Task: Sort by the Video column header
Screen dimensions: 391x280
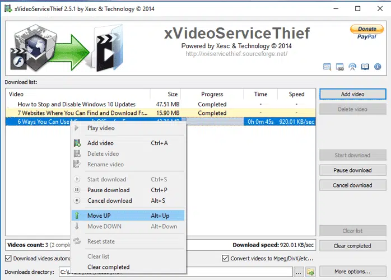Action: coord(78,94)
